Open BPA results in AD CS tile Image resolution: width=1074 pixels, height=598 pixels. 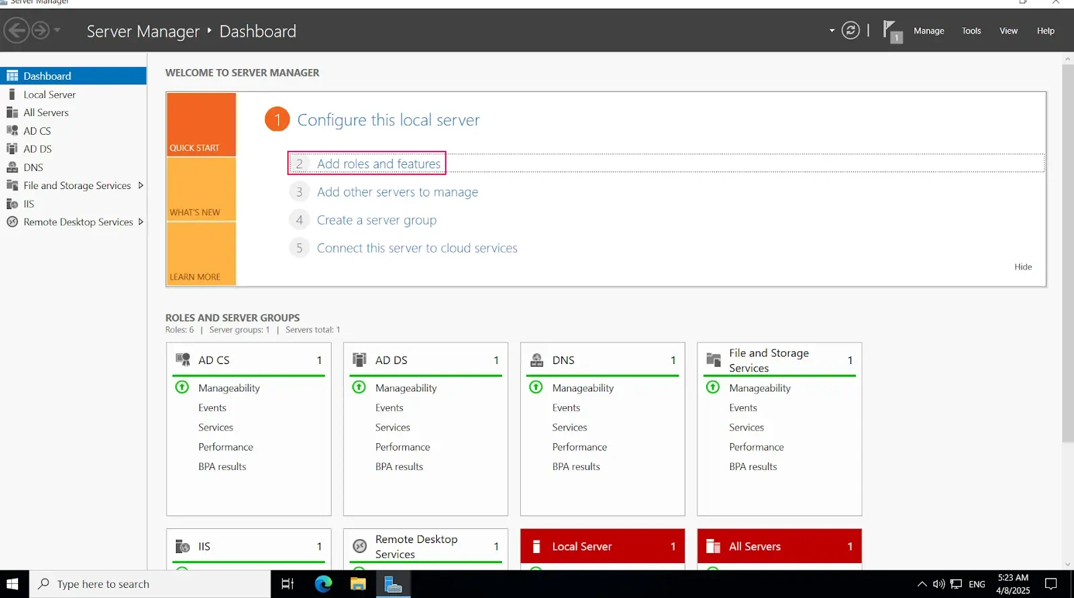(222, 467)
